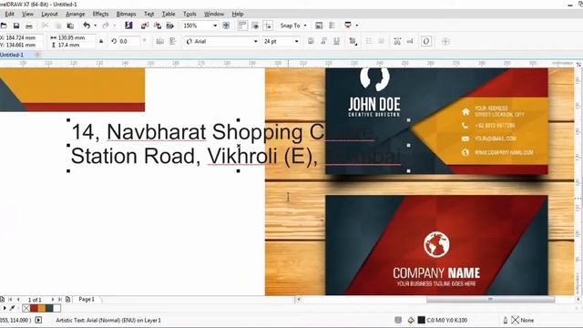Click the mirror vertically icon
This screenshot has height=328, width=583.
point(172,41)
